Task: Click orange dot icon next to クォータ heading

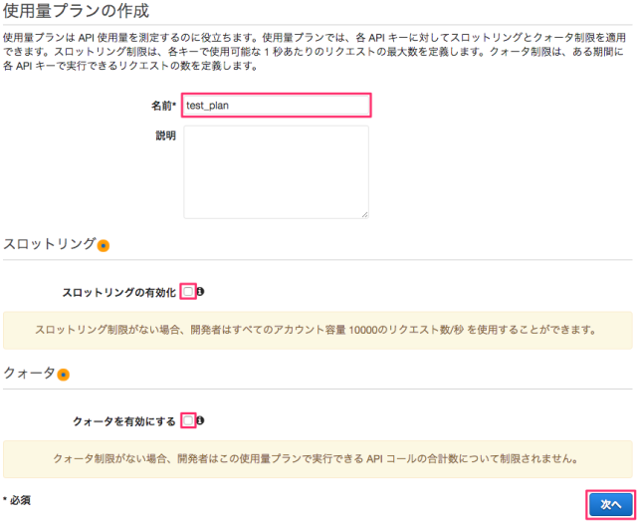Action: 64,375
